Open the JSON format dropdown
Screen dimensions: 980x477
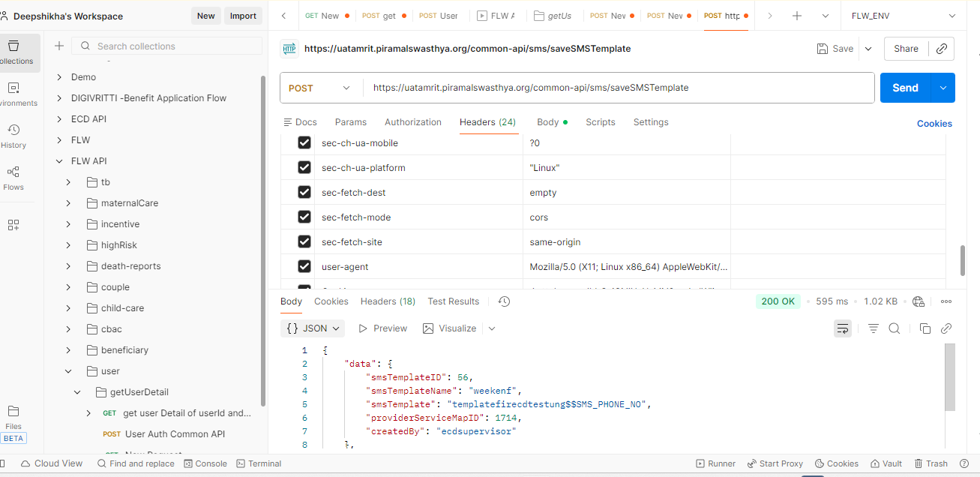pos(313,328)
